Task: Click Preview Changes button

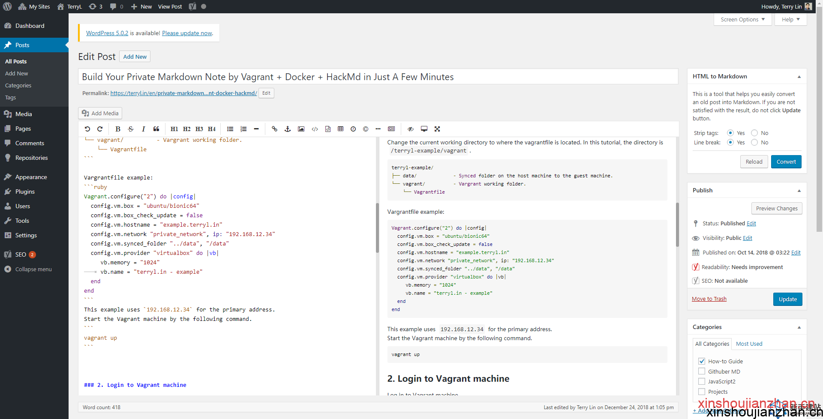Action: [x=777, y=208]
